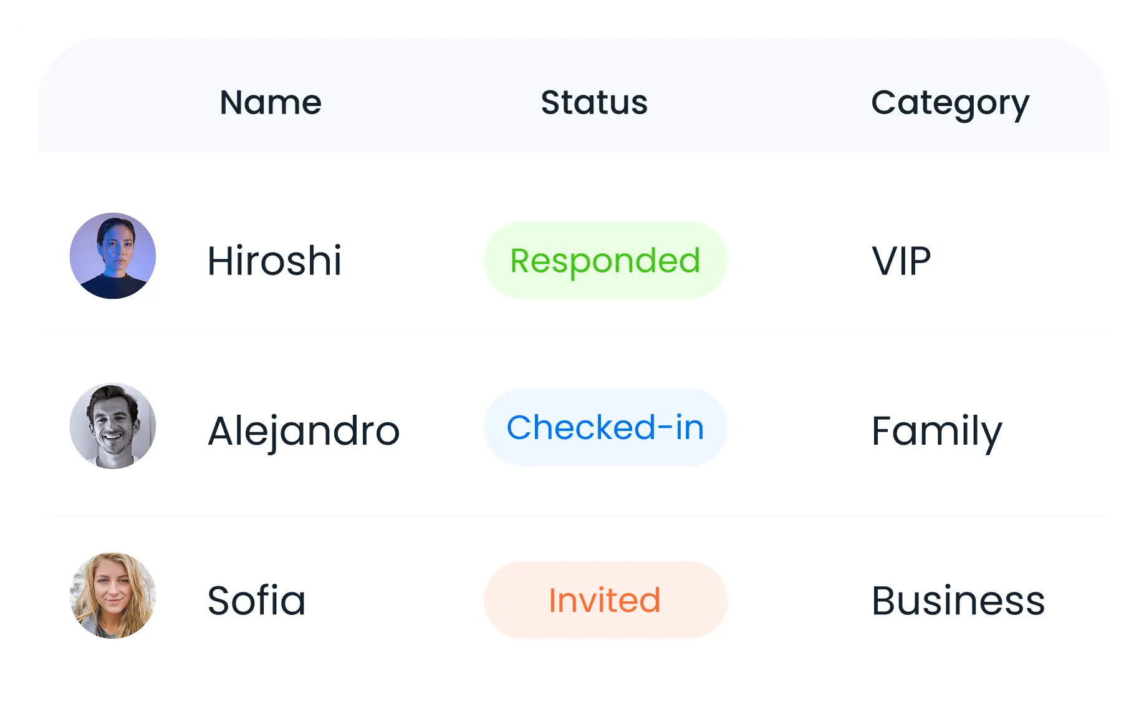Open guest name Hiroshi

(274, 261)
